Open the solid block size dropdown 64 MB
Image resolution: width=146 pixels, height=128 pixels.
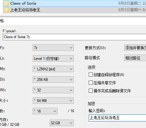click(x=53, y=101)
